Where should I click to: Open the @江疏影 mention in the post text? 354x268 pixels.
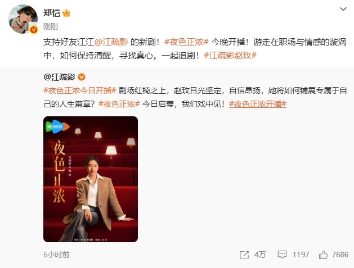pos(111,42)
